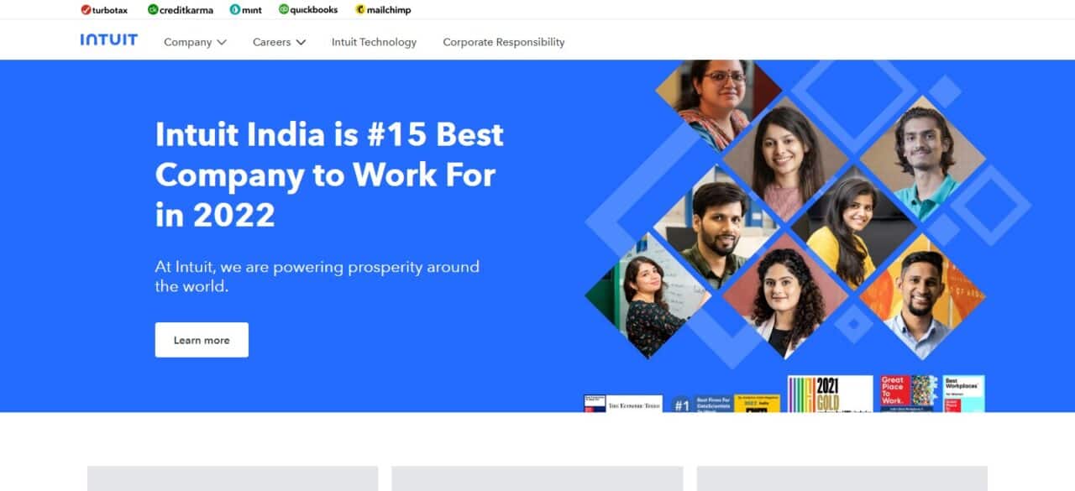1075x491 pixels.
Task: Click the Mailchimp logo
Action: click(x=383, y=10)
